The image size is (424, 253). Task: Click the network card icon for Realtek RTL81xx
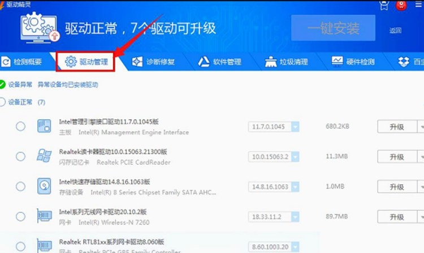(x=44, y=246)
